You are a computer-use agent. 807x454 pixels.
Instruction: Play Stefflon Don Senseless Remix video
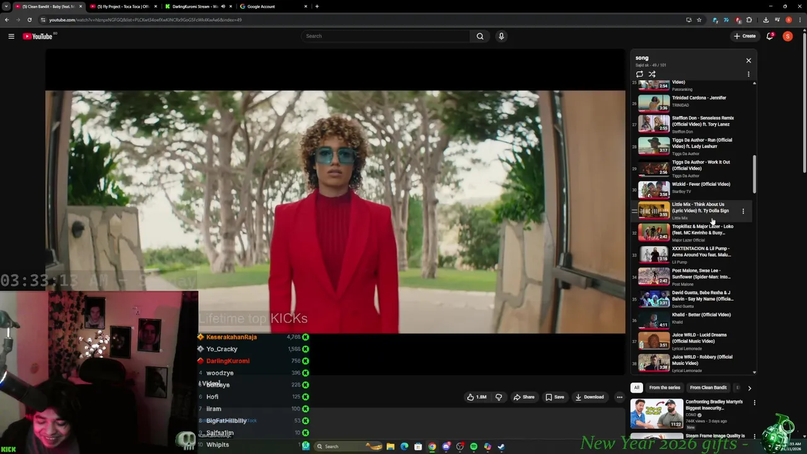[692, 124]
